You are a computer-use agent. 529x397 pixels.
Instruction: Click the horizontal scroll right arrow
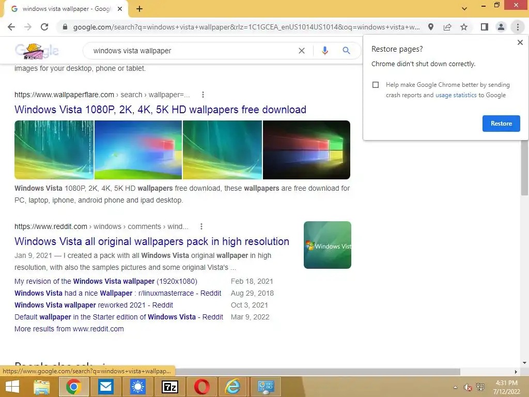coord(516,372)
